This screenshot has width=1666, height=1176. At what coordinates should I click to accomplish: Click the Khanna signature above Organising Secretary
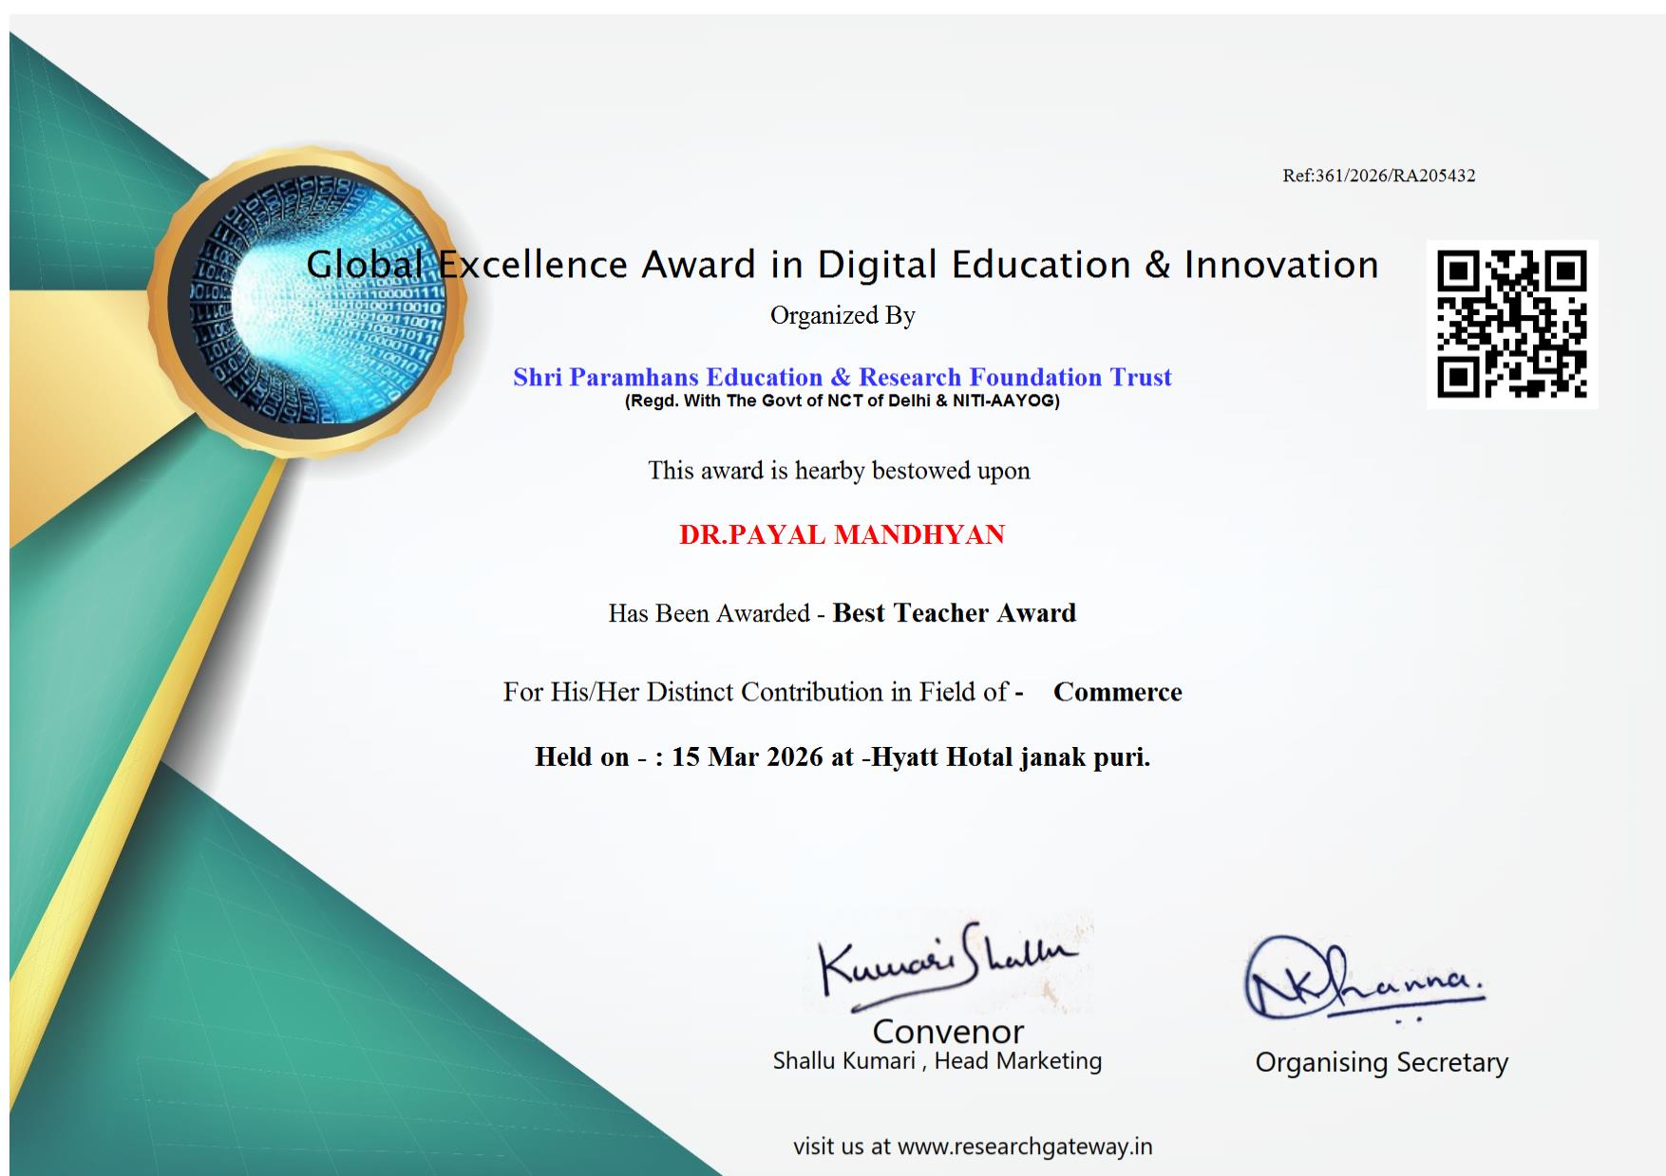click(x=1364, y=980)
